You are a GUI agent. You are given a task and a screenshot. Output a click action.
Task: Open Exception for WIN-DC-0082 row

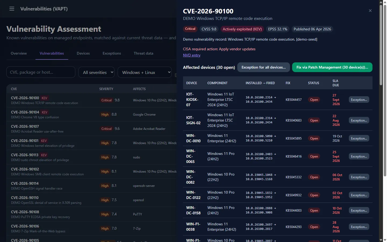tap(359, 177)
